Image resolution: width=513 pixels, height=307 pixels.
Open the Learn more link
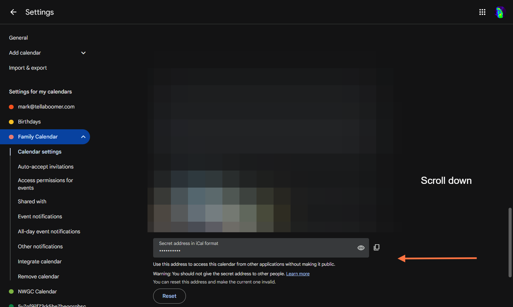298,274
